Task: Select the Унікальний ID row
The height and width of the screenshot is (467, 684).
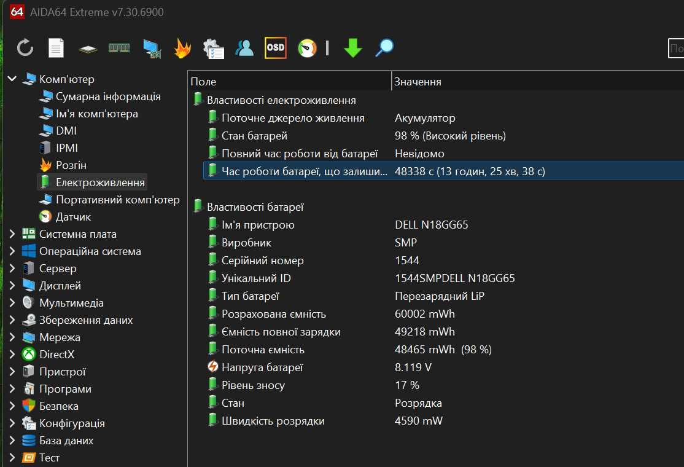Action: (444, 278)
